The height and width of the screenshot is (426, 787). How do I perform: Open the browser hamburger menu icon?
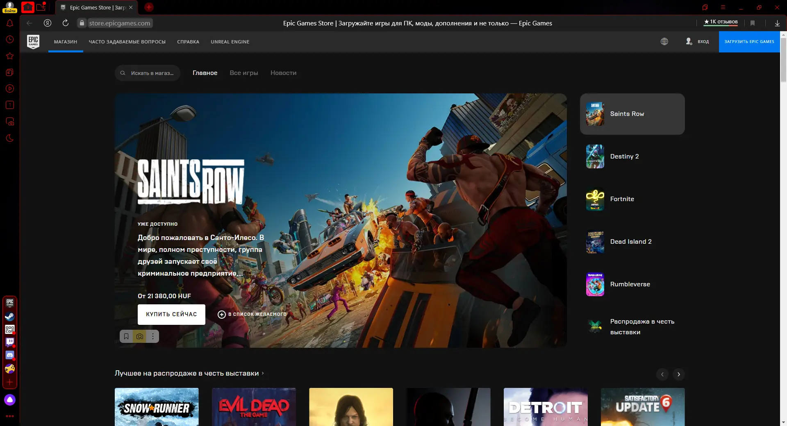click(723, 7)
